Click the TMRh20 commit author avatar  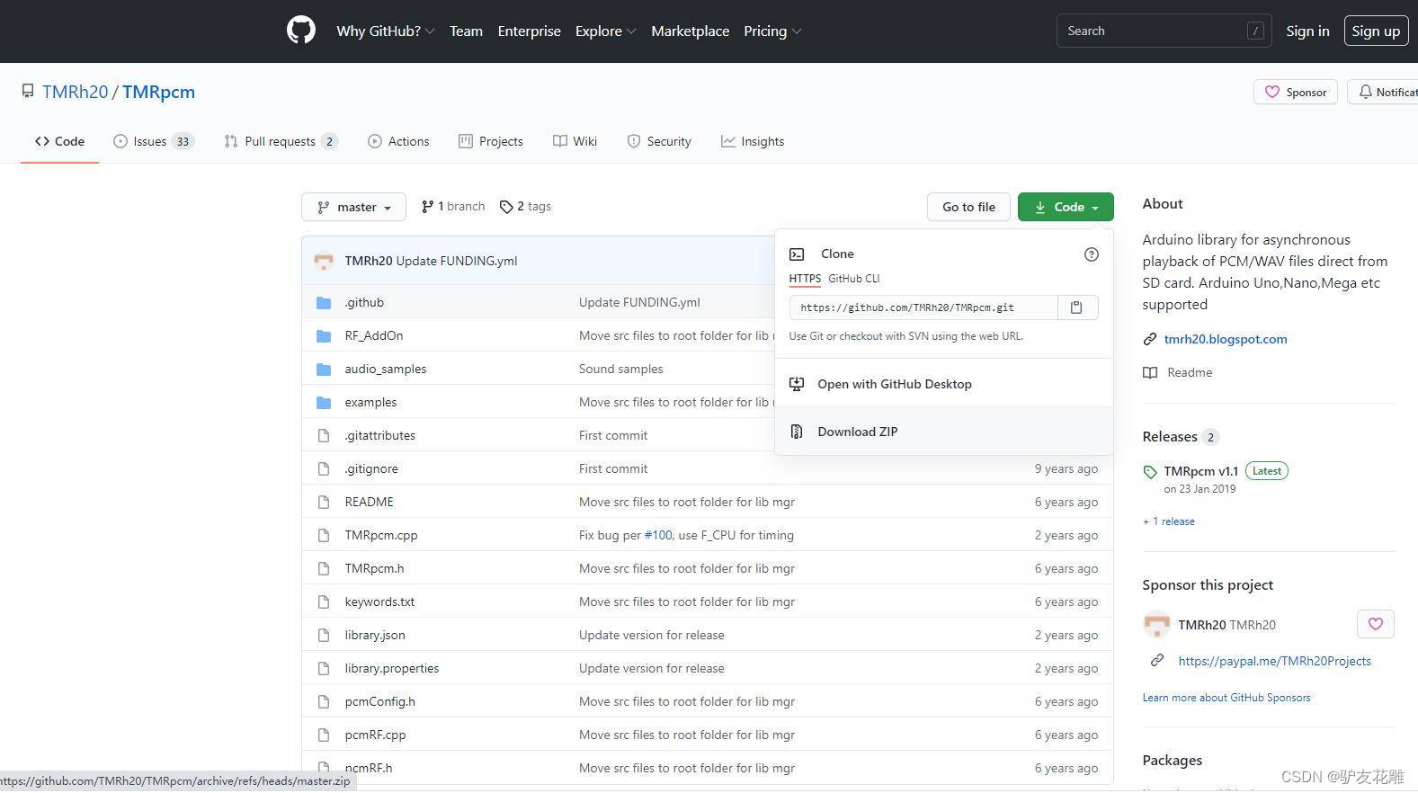pos(324,262)
